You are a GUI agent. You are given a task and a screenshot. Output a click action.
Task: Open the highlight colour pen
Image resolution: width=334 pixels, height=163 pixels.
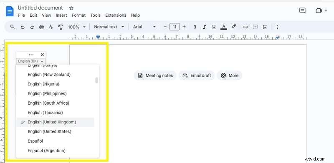tap(234, 27)
